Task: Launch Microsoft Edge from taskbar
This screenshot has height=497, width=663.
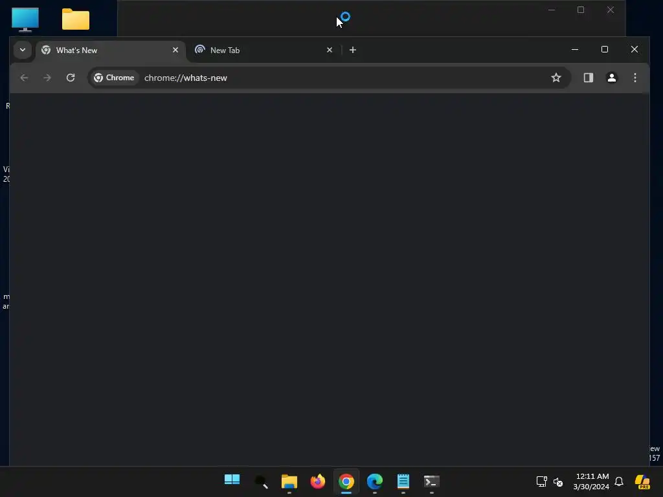Action: [375, 481]
